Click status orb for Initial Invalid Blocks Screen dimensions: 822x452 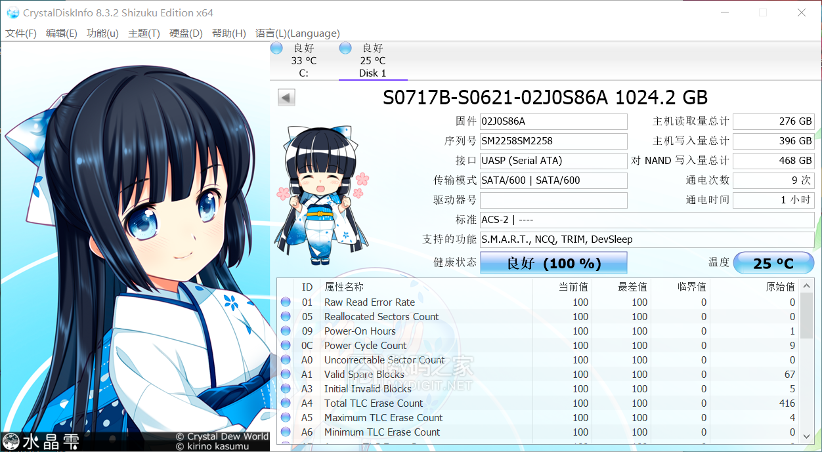coord(286,389)
